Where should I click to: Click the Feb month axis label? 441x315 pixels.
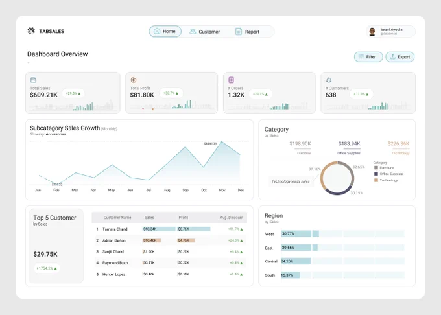coord(56,191)
